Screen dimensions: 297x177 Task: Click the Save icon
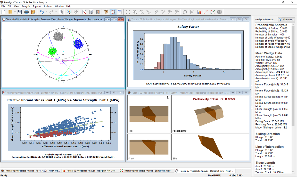[x=19, y=12]
